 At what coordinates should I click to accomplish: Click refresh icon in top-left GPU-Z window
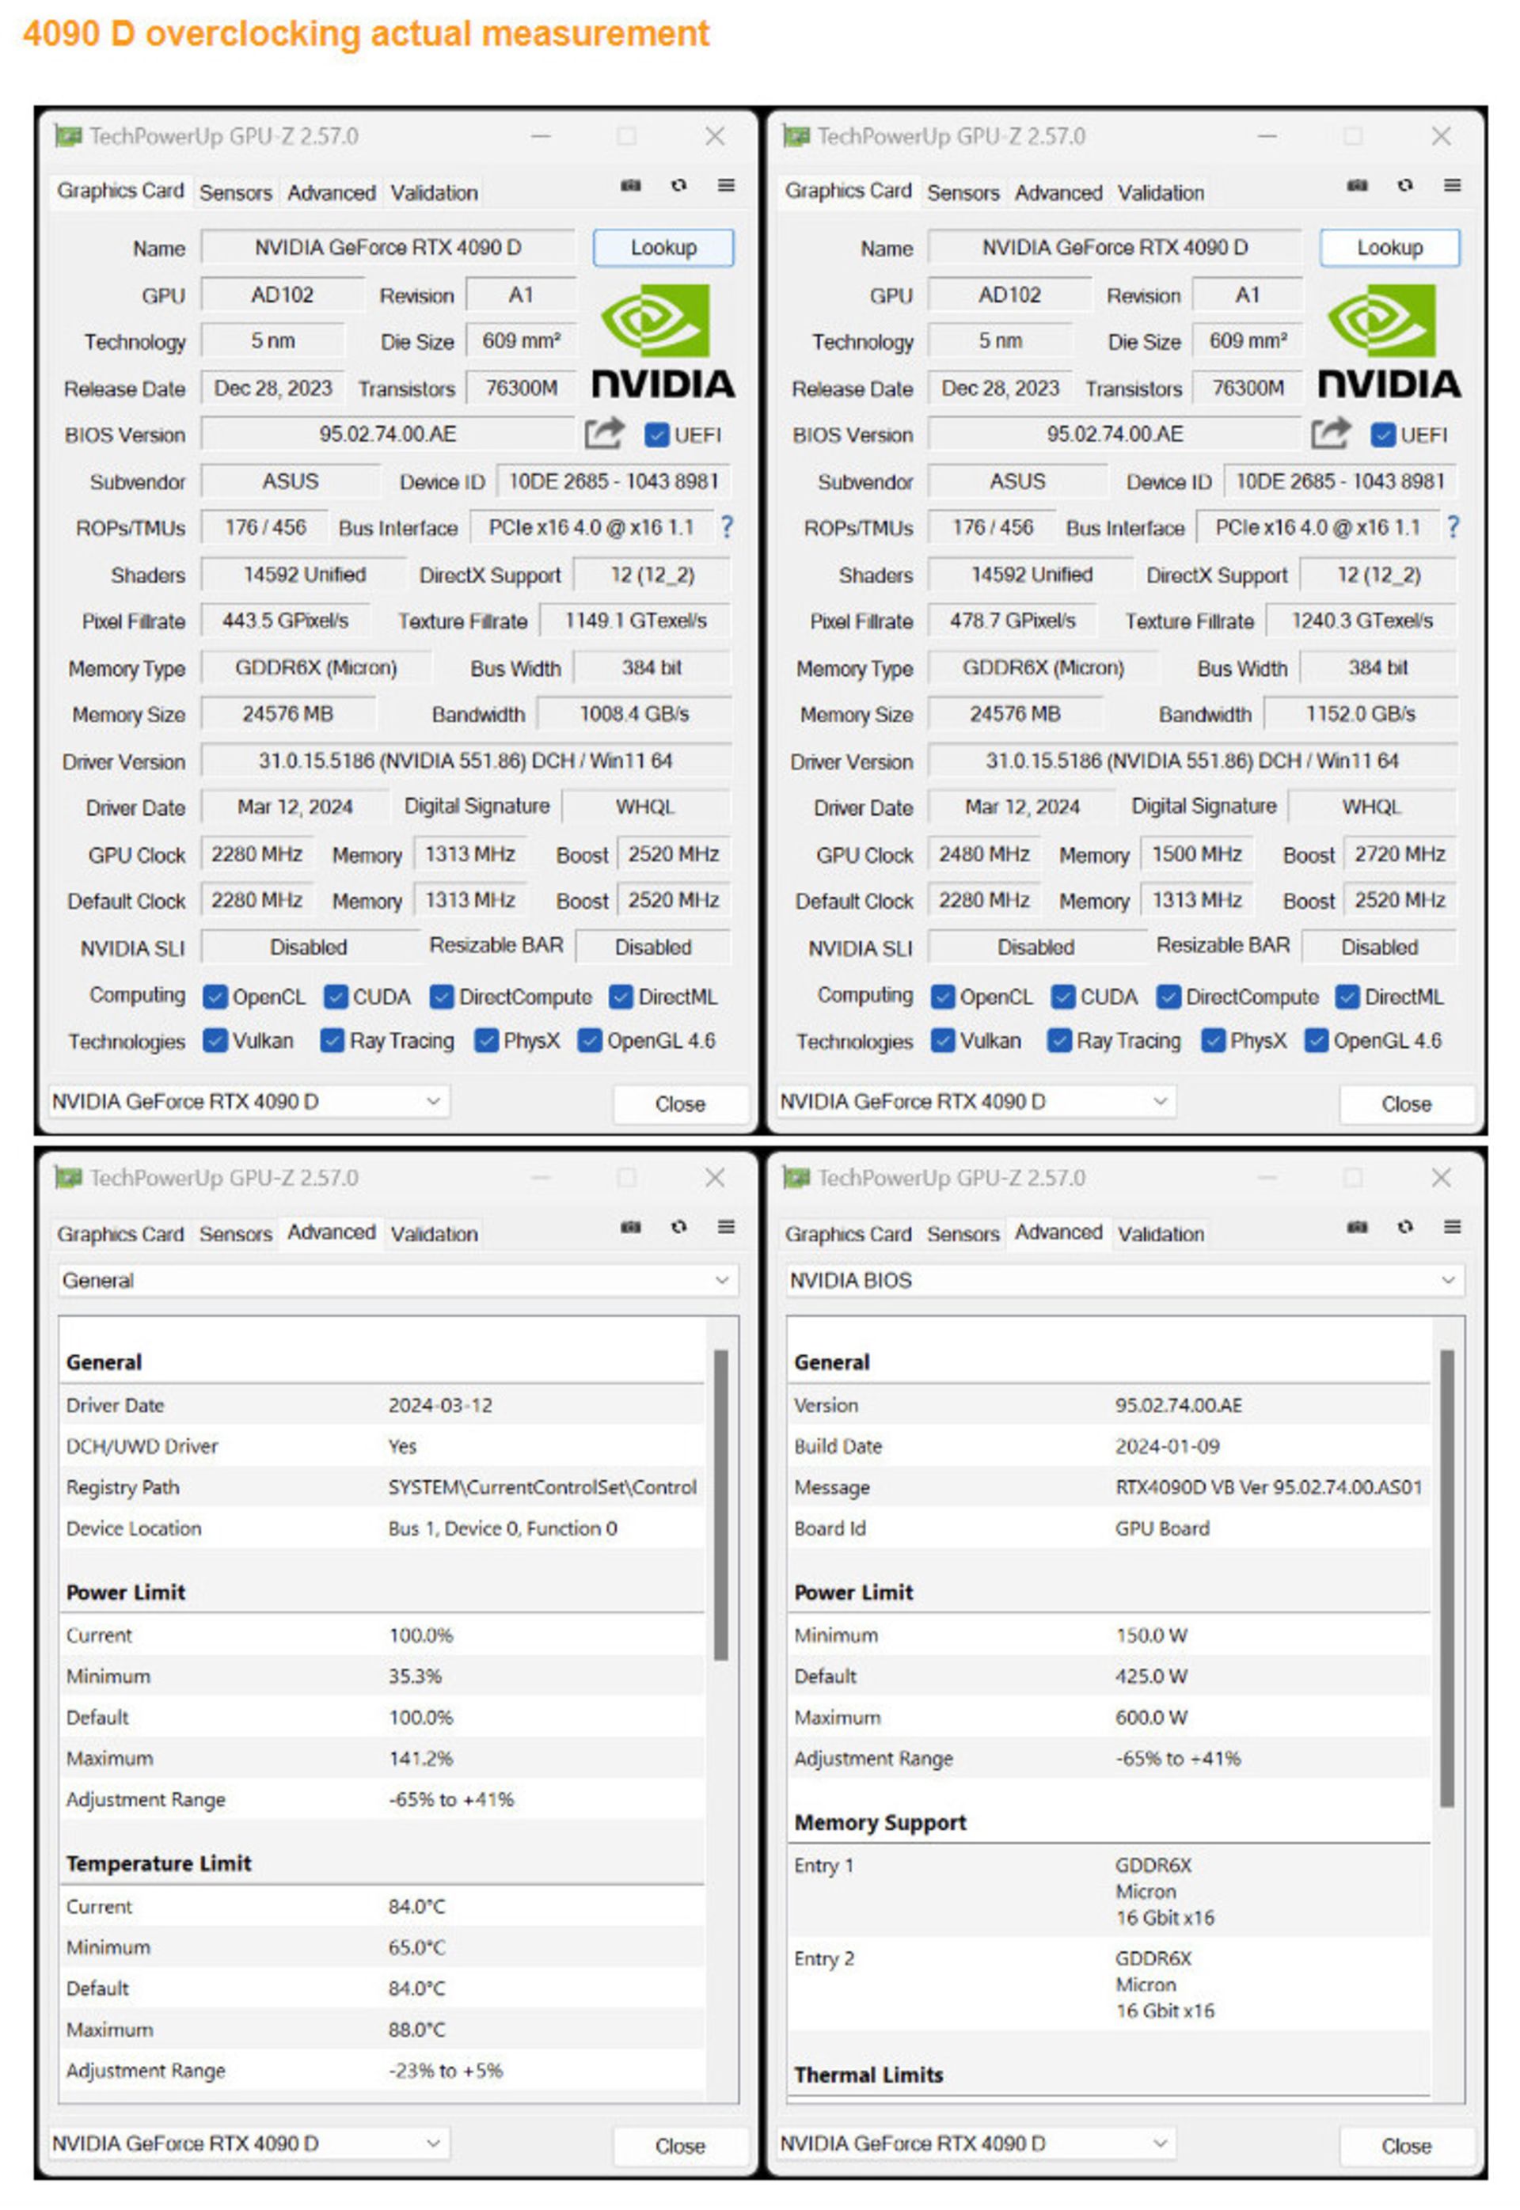(x=678, y=186)
